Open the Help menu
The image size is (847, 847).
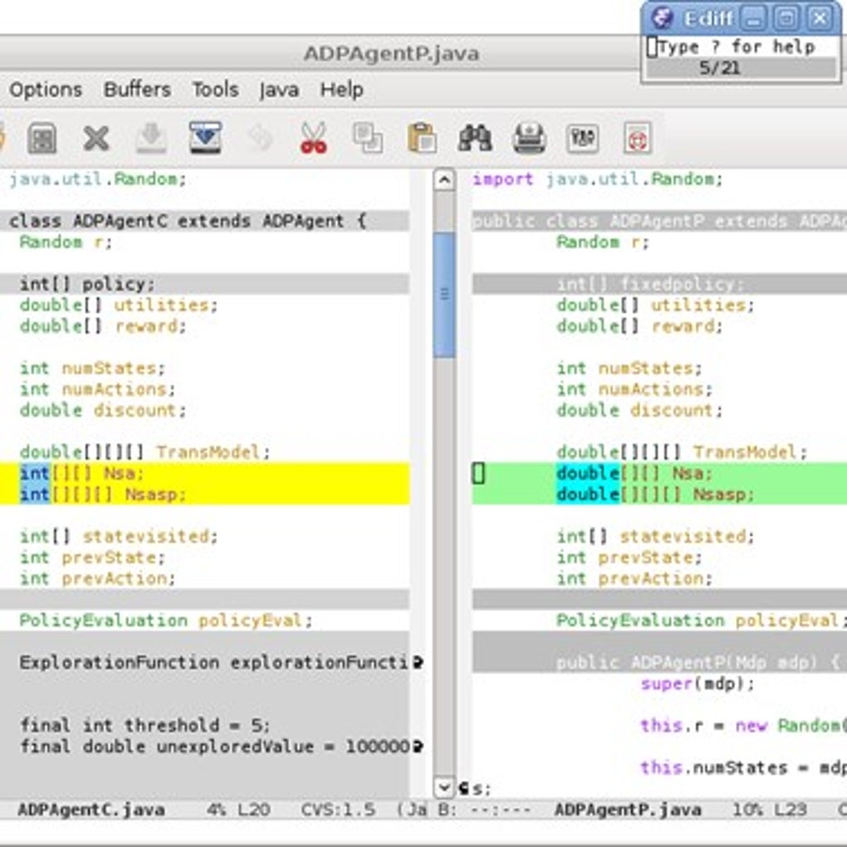point(341,90)
